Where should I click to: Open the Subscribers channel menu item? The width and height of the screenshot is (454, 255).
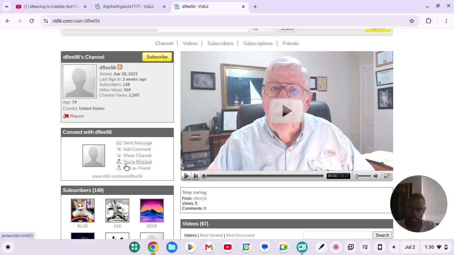pos(220,43)
